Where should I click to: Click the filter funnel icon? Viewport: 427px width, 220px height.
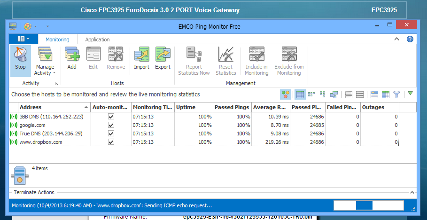click(396, 94)
